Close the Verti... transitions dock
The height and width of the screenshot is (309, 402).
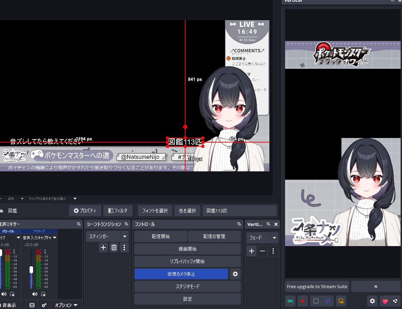tap(276, 224)
